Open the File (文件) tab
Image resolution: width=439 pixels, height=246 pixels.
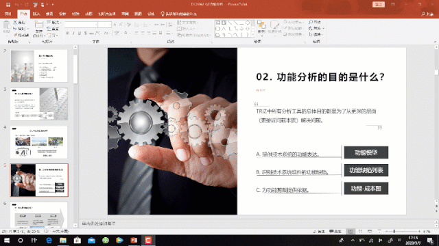pyautogui.click(x=8, y=14)
